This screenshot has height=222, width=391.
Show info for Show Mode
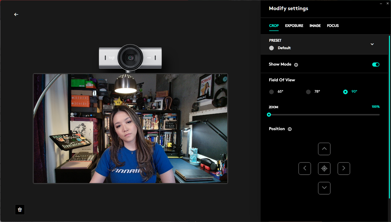click(296, 65)
